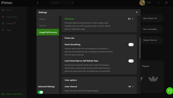
Task: Close the Settings dialog
Action: coord(137,12)
